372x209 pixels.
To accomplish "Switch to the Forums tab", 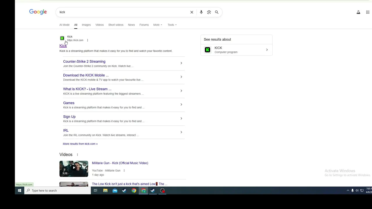I will click(144, 25).
